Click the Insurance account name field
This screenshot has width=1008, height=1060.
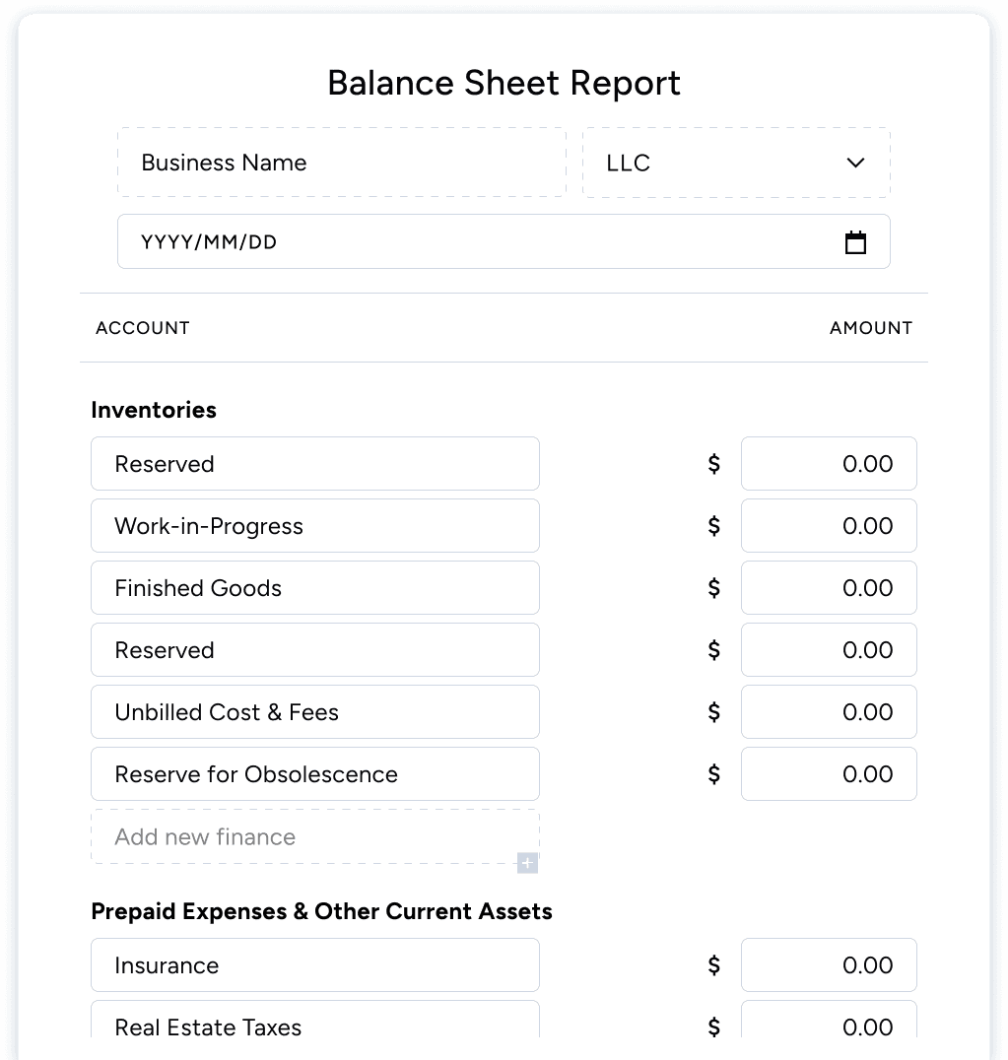314,964
